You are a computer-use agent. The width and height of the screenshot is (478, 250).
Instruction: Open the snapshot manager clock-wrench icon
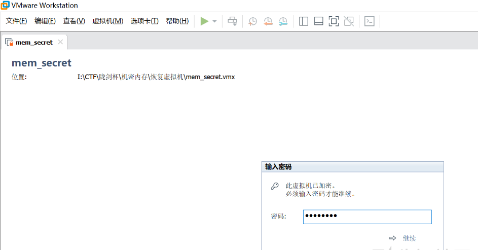283,21
